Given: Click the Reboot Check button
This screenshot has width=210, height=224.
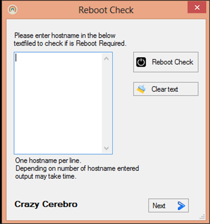Looking at the screenshot, I should coord(166,62).
